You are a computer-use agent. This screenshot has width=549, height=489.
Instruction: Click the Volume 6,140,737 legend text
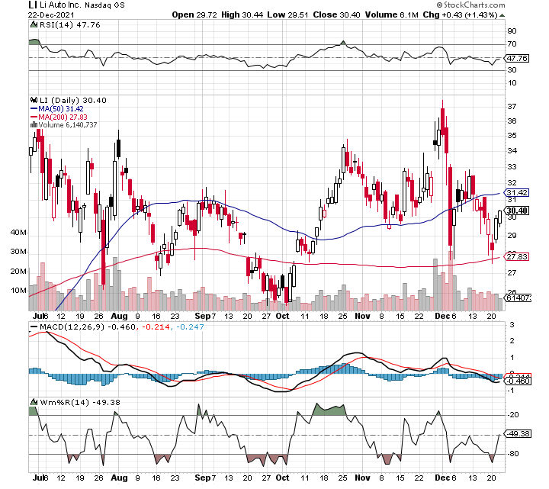[68, 124]
